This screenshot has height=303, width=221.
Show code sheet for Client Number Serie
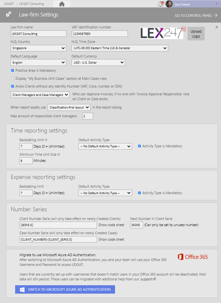point(111,225)
